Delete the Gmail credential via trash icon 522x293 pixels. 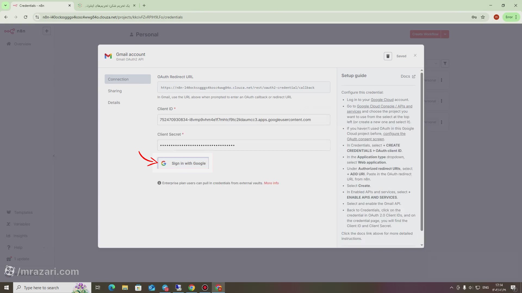click(388, 56)
